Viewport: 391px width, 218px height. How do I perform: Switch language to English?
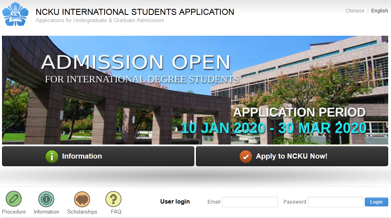pyautogui.click(x=379, y=11)
